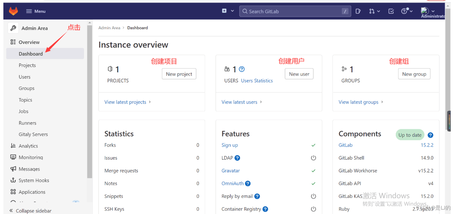Click help icon next to Up to date
The width and height of the screenshot is (456, 214).
pos(430,135)
